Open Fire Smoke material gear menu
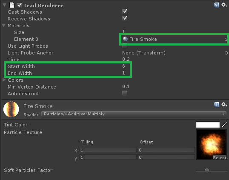 click(224, 105)
